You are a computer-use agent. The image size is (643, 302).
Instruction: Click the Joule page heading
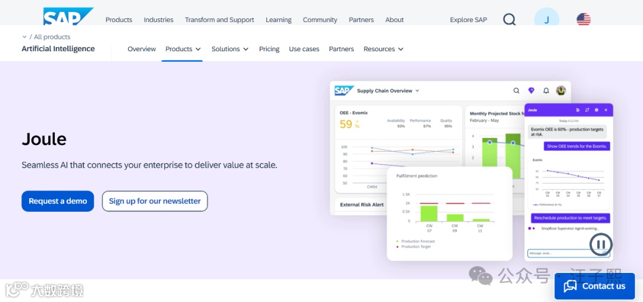[x=44, y=139]
